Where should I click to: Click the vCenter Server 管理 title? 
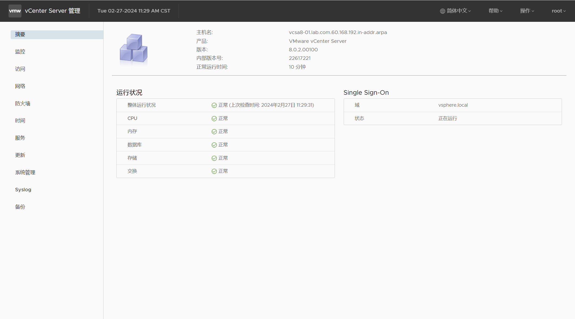click(52, 11)
